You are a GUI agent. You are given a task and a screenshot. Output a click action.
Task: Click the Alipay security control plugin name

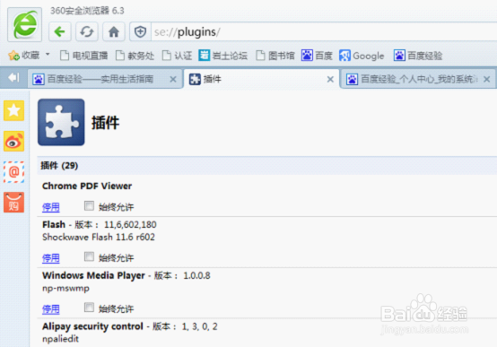point(92,326)
